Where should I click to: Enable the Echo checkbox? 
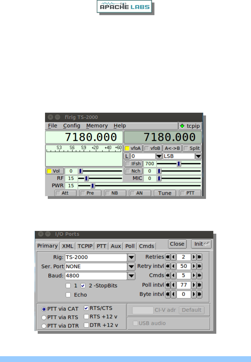pos(68,295)
